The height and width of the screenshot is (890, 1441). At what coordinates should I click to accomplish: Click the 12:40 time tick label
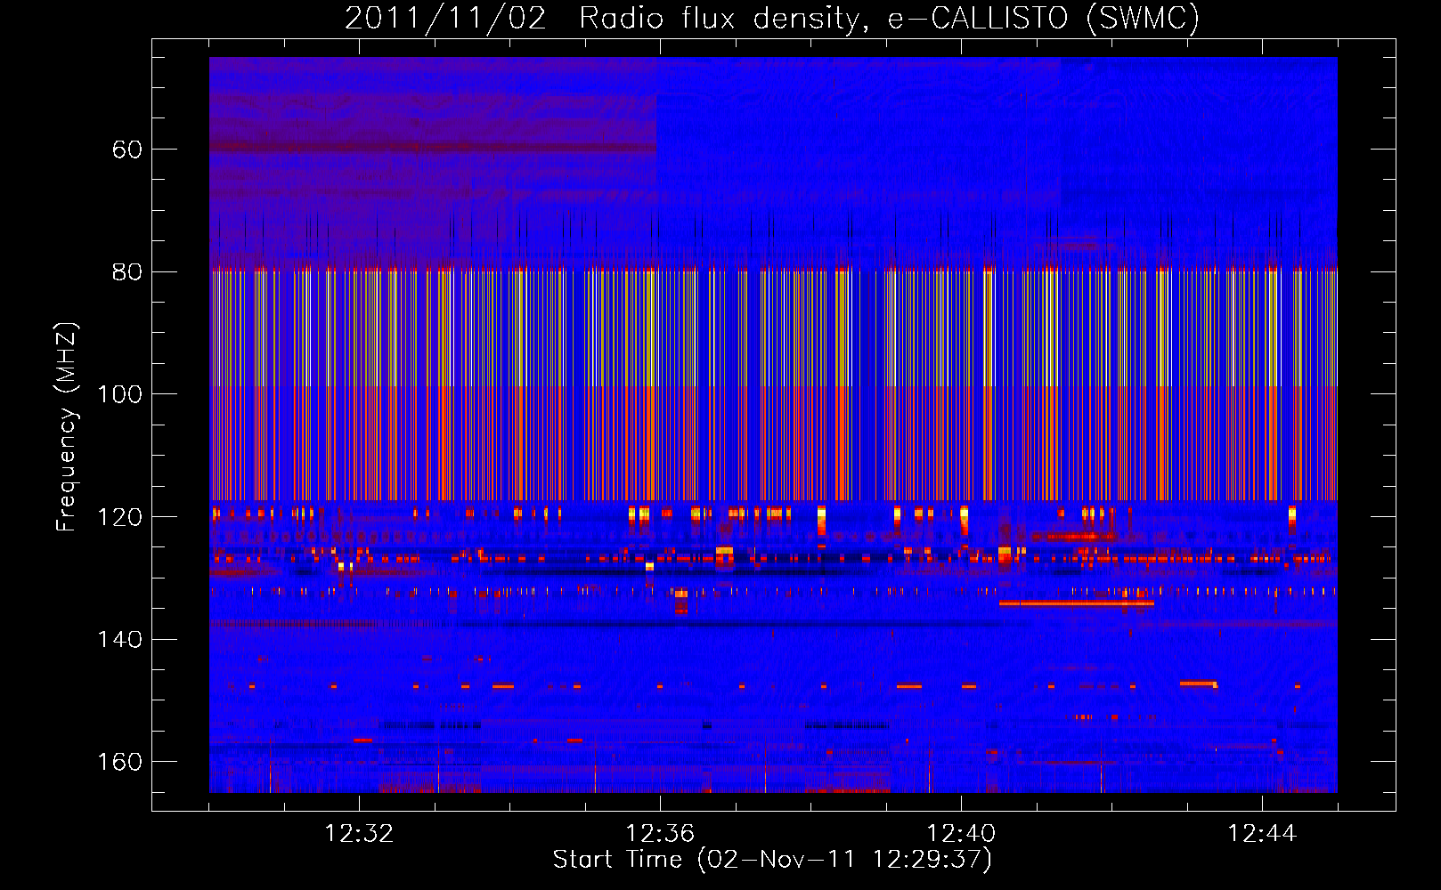point(961,833)
